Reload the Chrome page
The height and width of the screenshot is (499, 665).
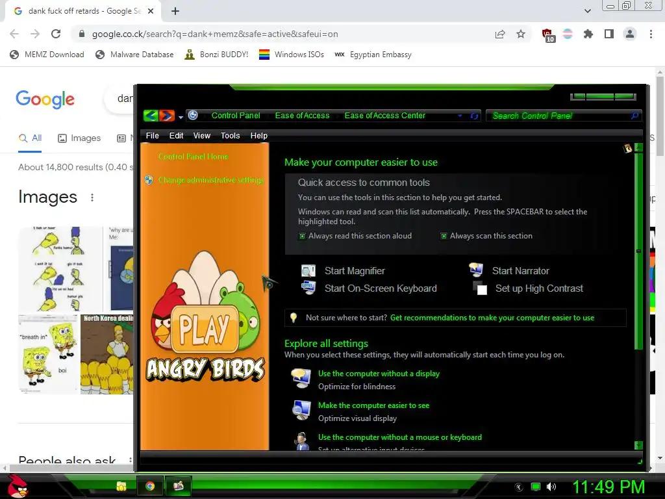[x=56, y=34]
